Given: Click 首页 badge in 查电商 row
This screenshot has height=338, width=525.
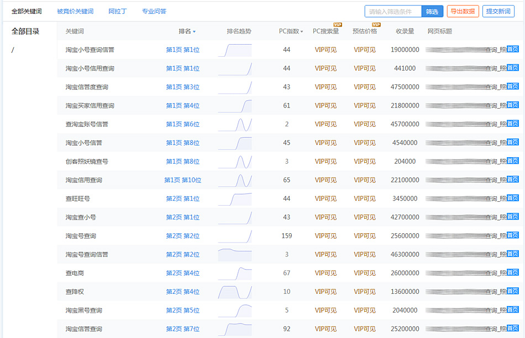Looking at the screenshot, I should [513, 272].
